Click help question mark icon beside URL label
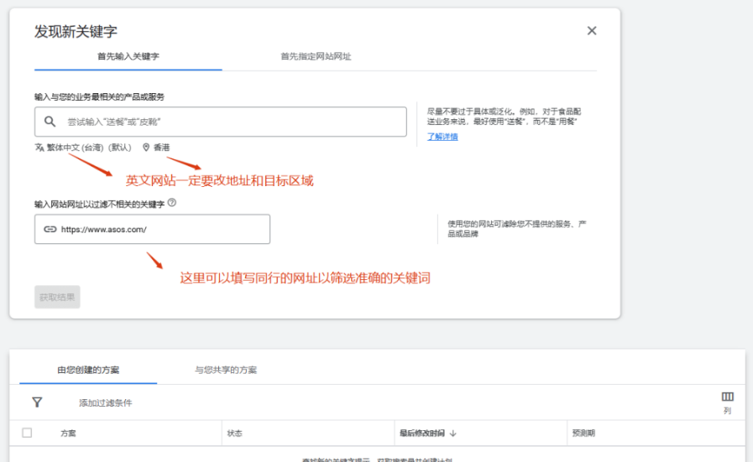753x462 pixels. (x=172, y=203)
